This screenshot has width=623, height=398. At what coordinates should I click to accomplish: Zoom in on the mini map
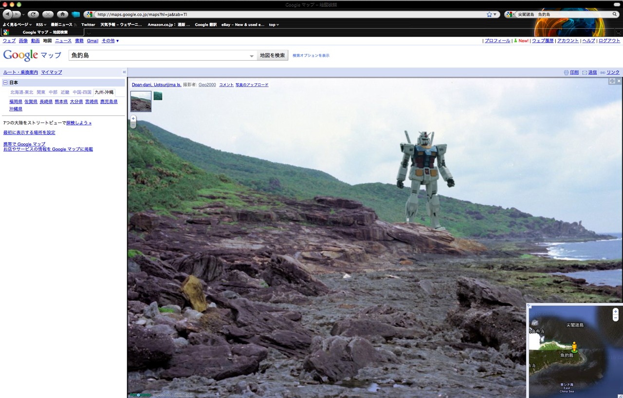(615, 311)
